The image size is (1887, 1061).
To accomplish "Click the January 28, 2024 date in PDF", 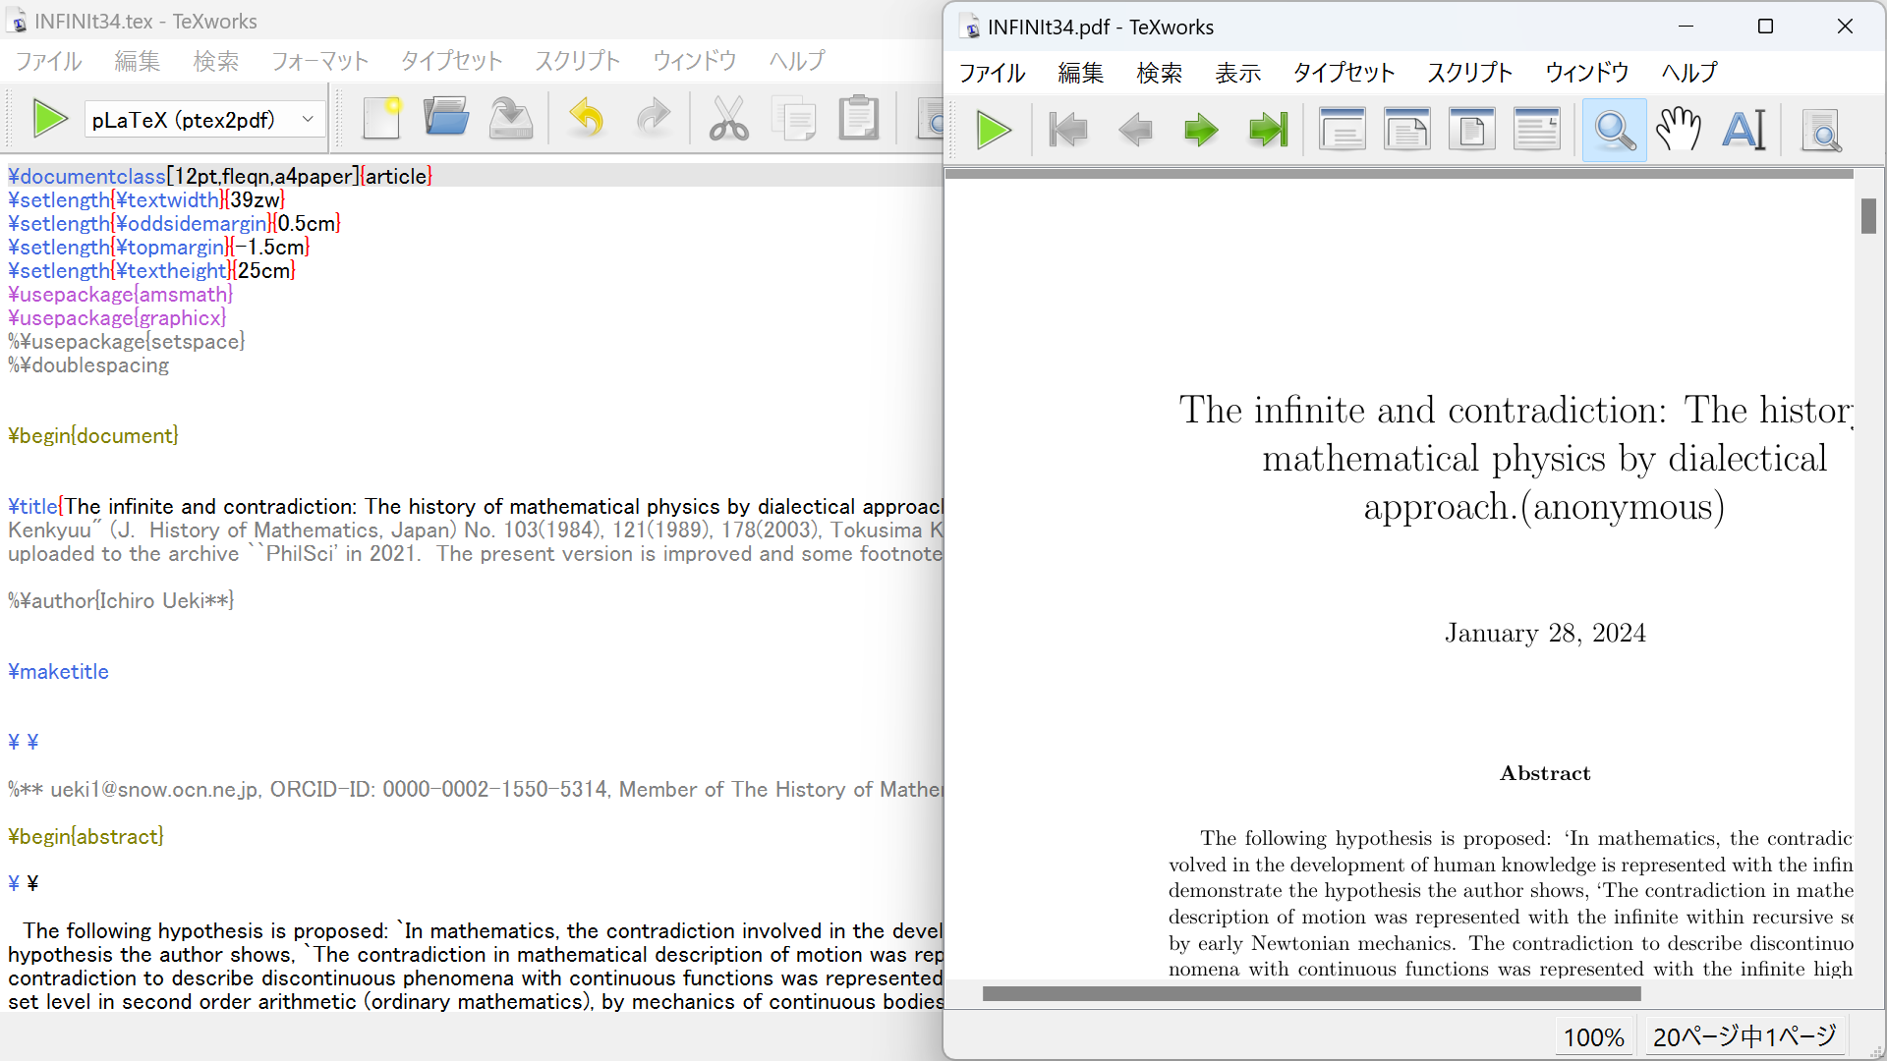I will [x=1545, y=634].
